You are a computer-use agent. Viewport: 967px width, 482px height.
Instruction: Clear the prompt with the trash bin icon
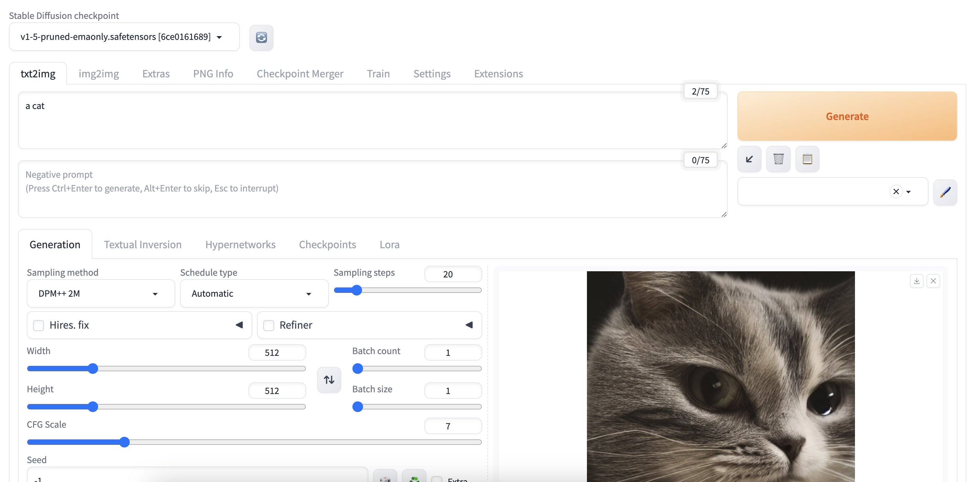click(x=778, y=158)
